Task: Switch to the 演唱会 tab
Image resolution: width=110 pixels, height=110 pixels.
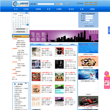Action: (x=50, y=44)
